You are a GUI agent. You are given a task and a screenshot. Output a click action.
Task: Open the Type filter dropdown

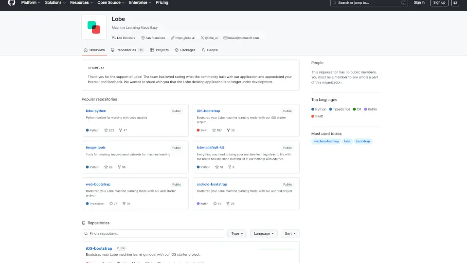click(237, 234)
